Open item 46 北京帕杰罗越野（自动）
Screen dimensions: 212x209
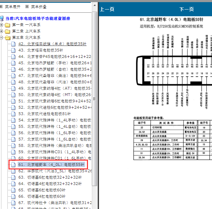tap(55, 69)
